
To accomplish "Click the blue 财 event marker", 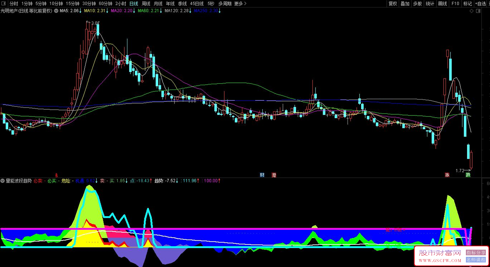I will pyautogui.click(x=262, y=175).
